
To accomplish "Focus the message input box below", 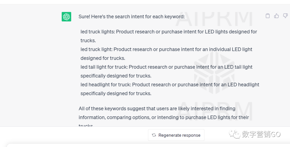I will click(148, 145).
